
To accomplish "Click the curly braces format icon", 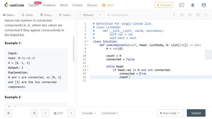I will pyautogui.click(x=182, y=15).
